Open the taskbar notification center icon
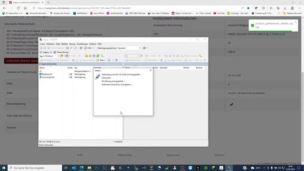304x171 pixels. [x=299, y=168]
